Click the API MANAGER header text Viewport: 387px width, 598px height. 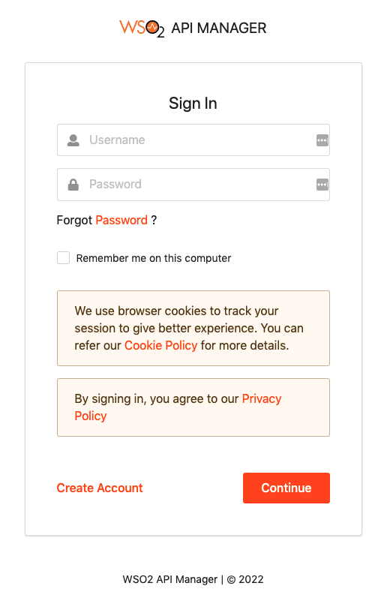coord(219,29)
